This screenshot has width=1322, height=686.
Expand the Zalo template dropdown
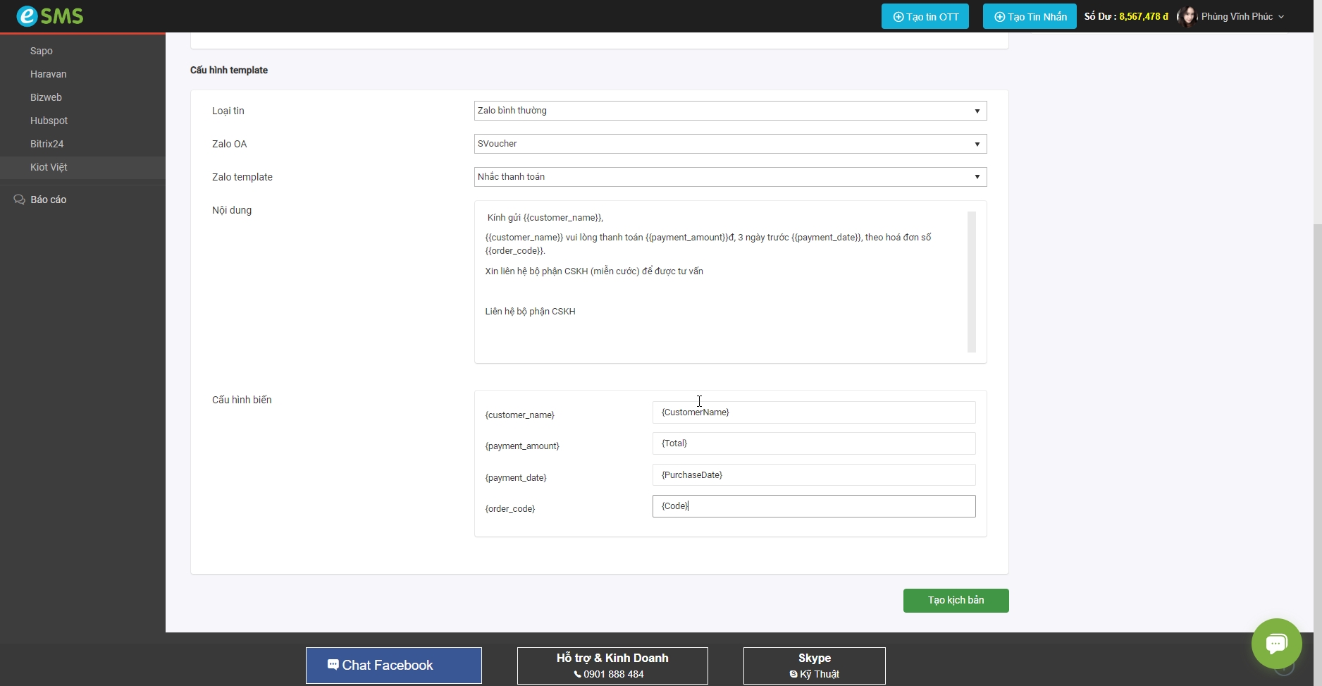[730, 177]
